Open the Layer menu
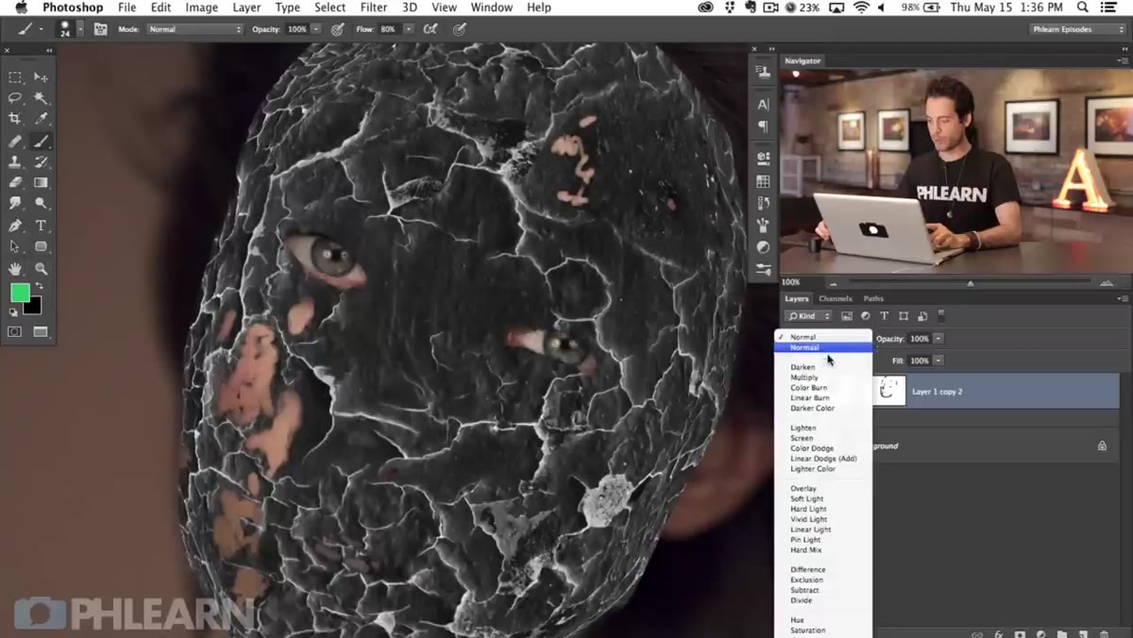The width and height of the screenshot is (1133, 638). coord(246,8)
